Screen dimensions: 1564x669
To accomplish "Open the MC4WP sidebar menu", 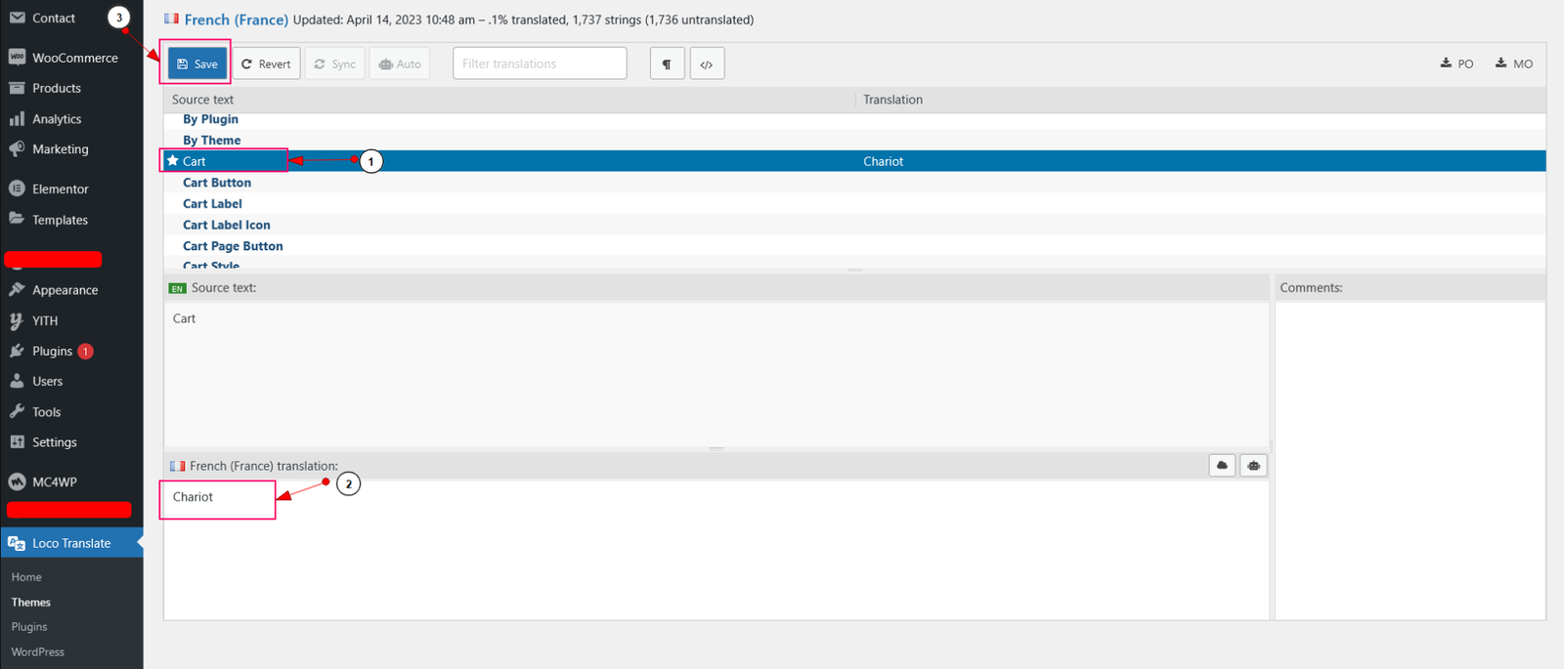I will click(54, 481).
